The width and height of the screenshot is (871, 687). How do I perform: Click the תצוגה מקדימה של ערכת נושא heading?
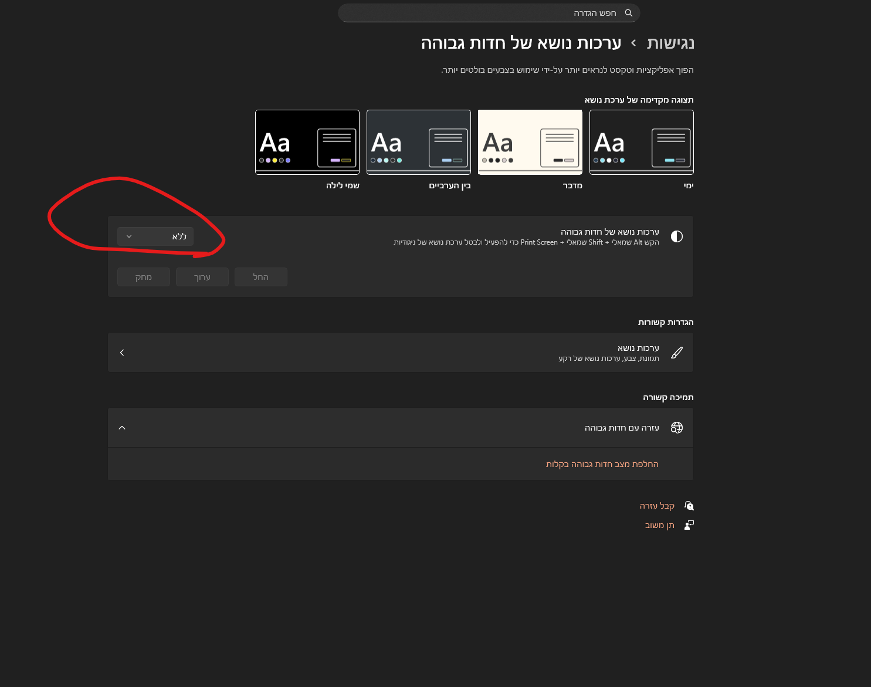[639, 100]
